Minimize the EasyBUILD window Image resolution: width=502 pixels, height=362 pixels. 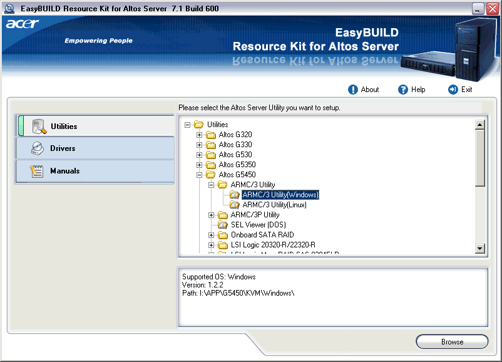(478, 9)
